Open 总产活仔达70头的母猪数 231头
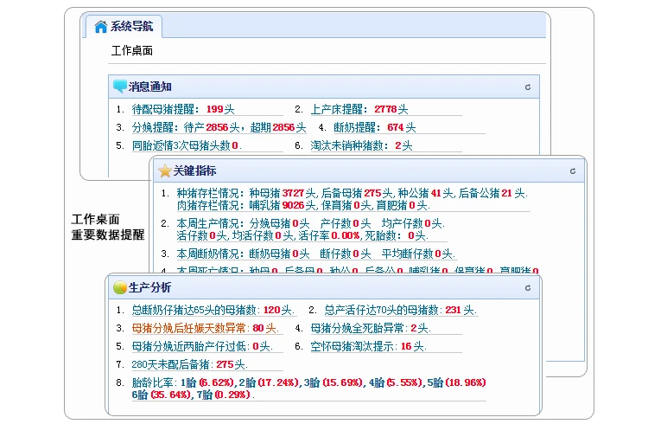Screen dimensions: 648x424 coord(400,310)
